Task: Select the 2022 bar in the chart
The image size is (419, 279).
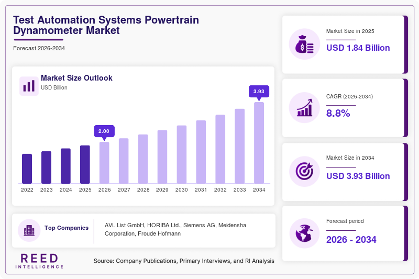Action: 27,169
